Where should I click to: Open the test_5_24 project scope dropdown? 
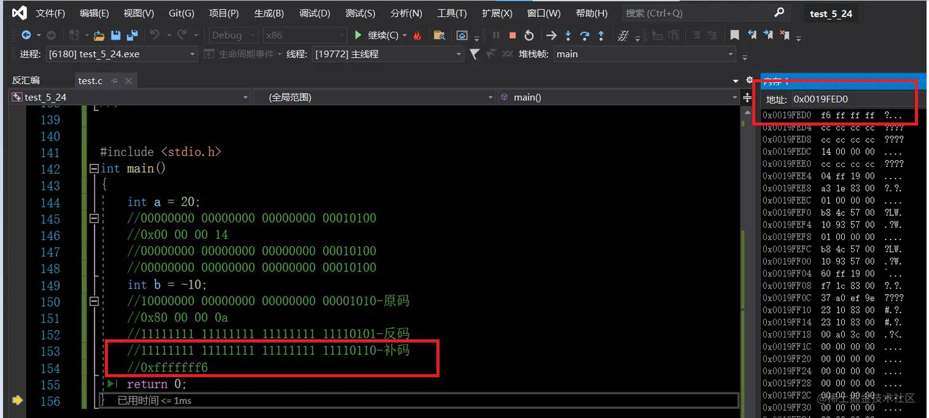click(x=130, y=97)
